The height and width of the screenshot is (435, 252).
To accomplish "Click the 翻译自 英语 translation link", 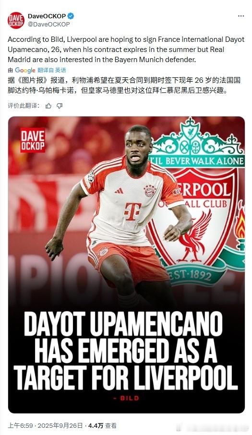I will tap(52, 70).
